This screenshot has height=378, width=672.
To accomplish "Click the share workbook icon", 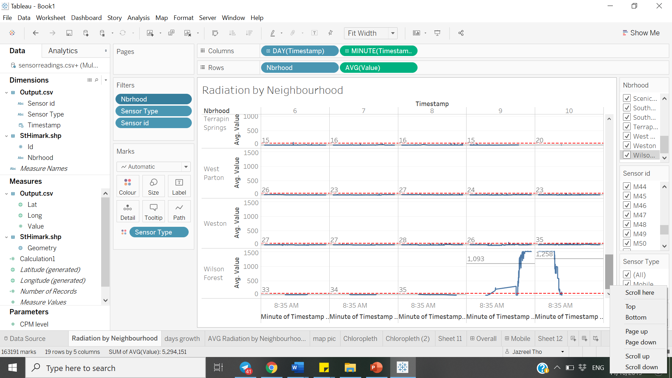I will click(x=461, y=33).
